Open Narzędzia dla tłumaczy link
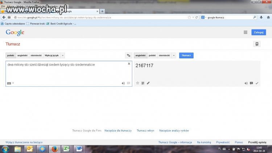The height and width of the screenshot is (153, 272). coord(118,131)
